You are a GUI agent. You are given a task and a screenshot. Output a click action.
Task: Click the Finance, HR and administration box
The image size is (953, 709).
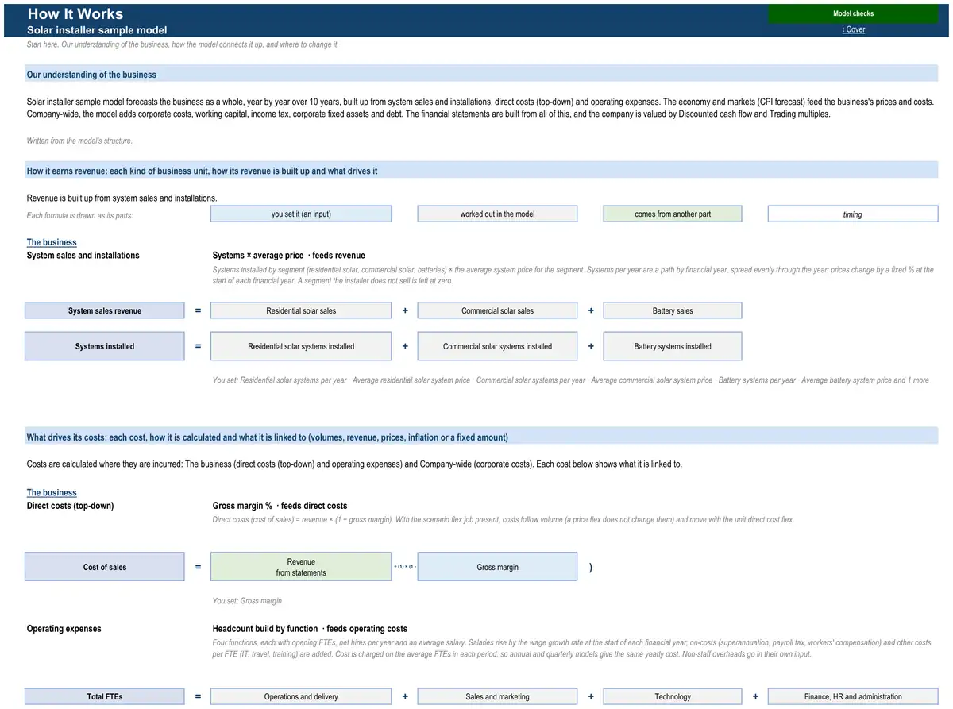(x=853, y=697)
